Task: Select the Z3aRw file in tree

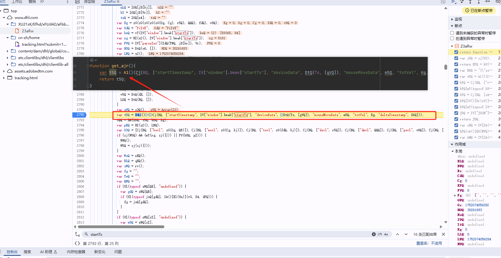Action: pyautogui.click(x=28, y=31)
